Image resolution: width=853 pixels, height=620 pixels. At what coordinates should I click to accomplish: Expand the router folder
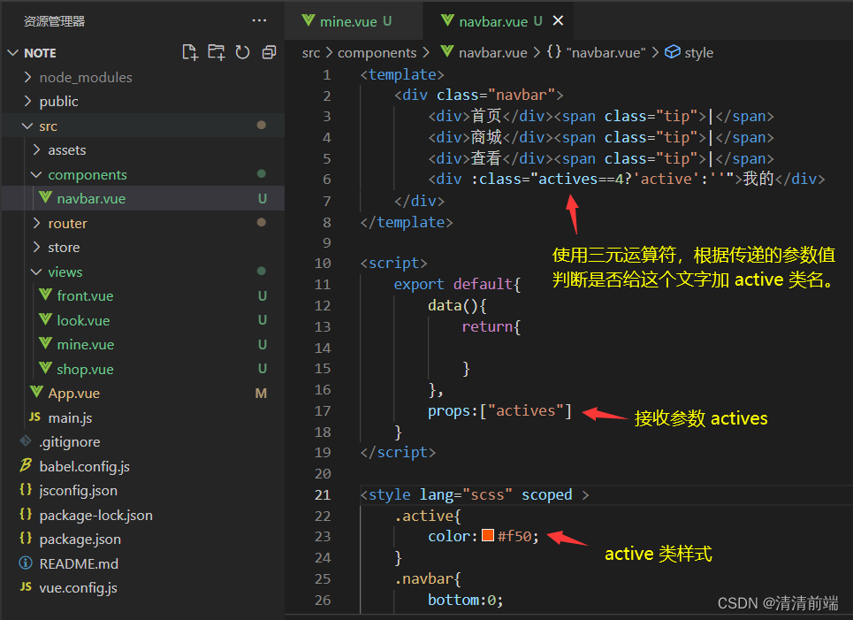tap(142, 223)
